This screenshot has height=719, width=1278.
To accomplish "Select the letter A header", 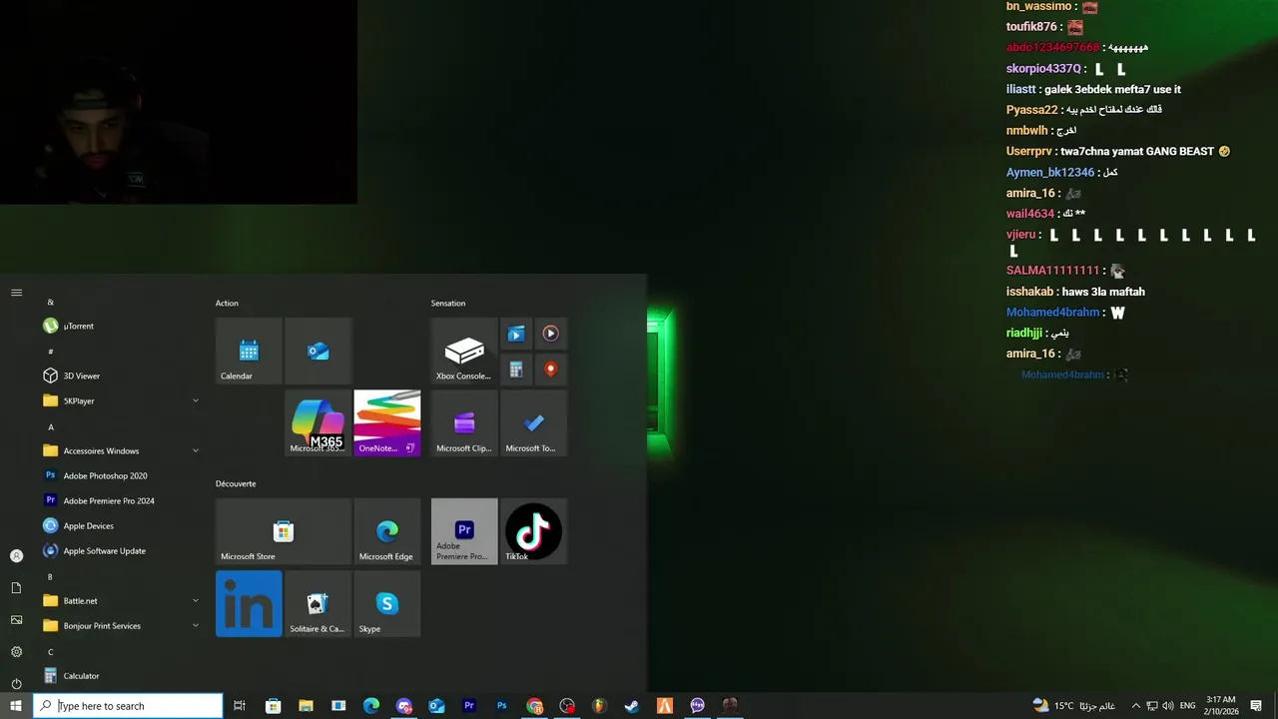I will (50, 426).
